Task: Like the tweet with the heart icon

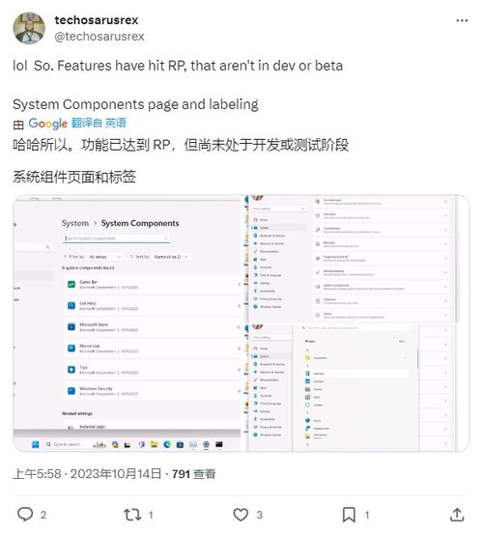Action: pyautogui.click(x=241, y=515)
